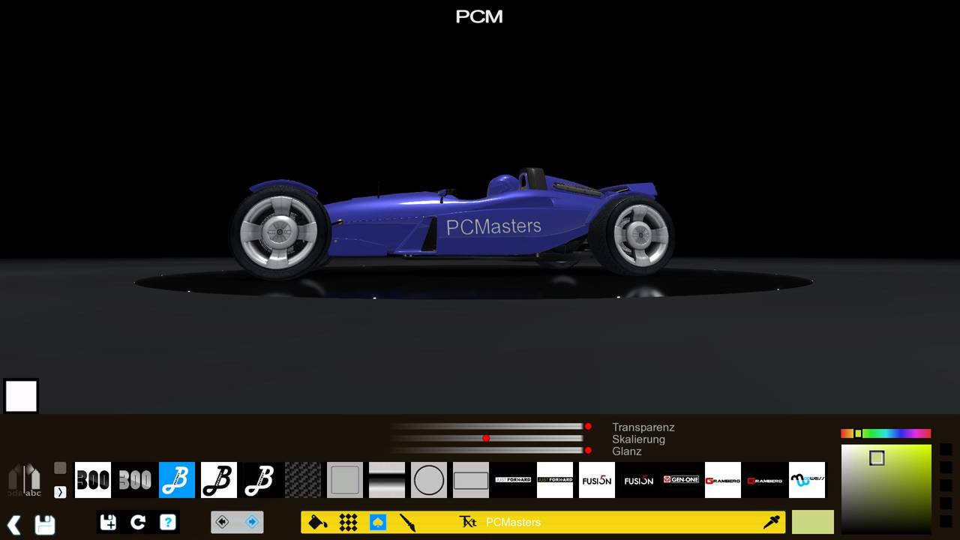Click the rainbow hue bar
This screenshot has width=960, height=540.
coord(886,433)
